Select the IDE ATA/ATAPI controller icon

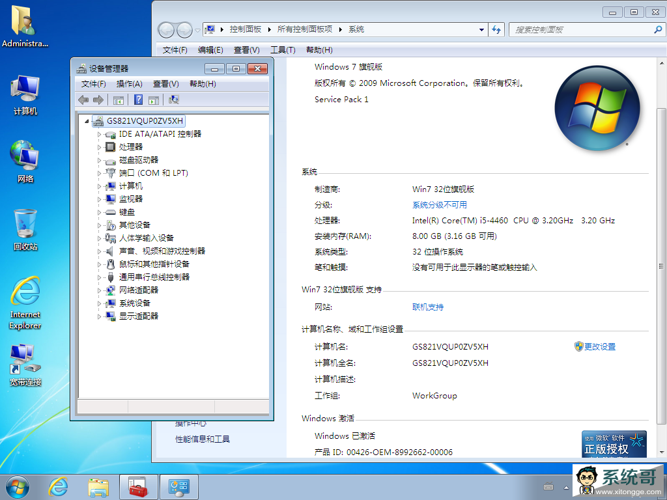[111, 134]
